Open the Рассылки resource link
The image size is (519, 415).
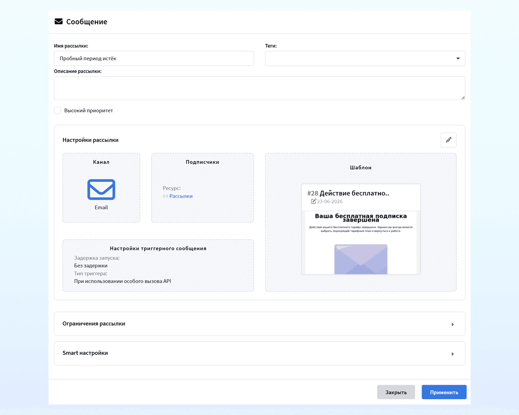181,196
